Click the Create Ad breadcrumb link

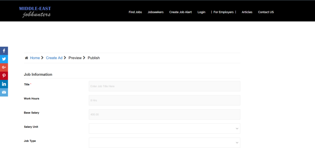click(54, 58)
